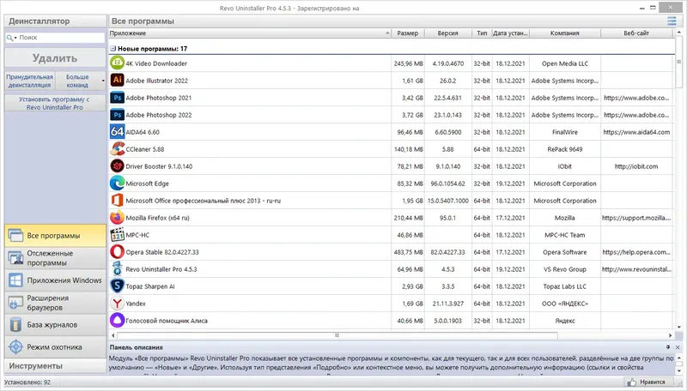This screenshot has height=391, width=687.
Task: Click the thumbs-up Нравится icon
Action: click(631, 382)
